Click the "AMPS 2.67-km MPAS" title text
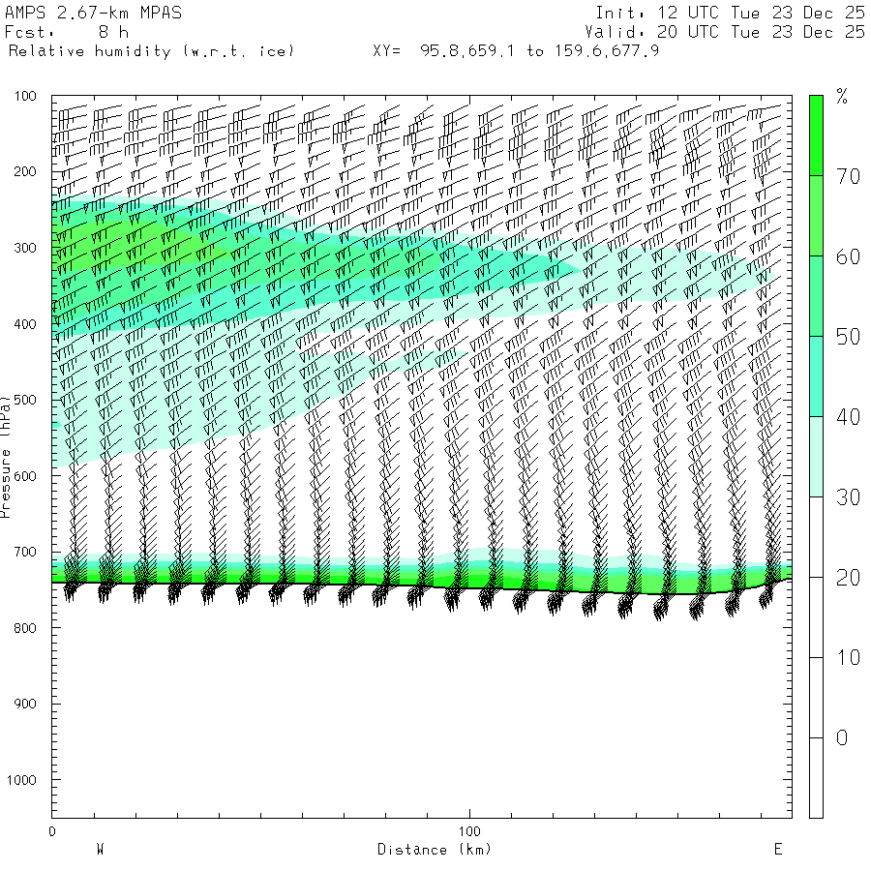The width and height of the screenshot is (871, 871). (93, 13)
